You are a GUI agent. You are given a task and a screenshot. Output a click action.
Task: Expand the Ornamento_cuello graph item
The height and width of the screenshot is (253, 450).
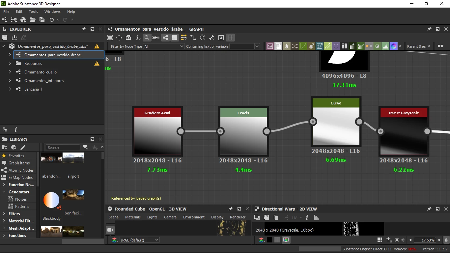click(10, 72)
